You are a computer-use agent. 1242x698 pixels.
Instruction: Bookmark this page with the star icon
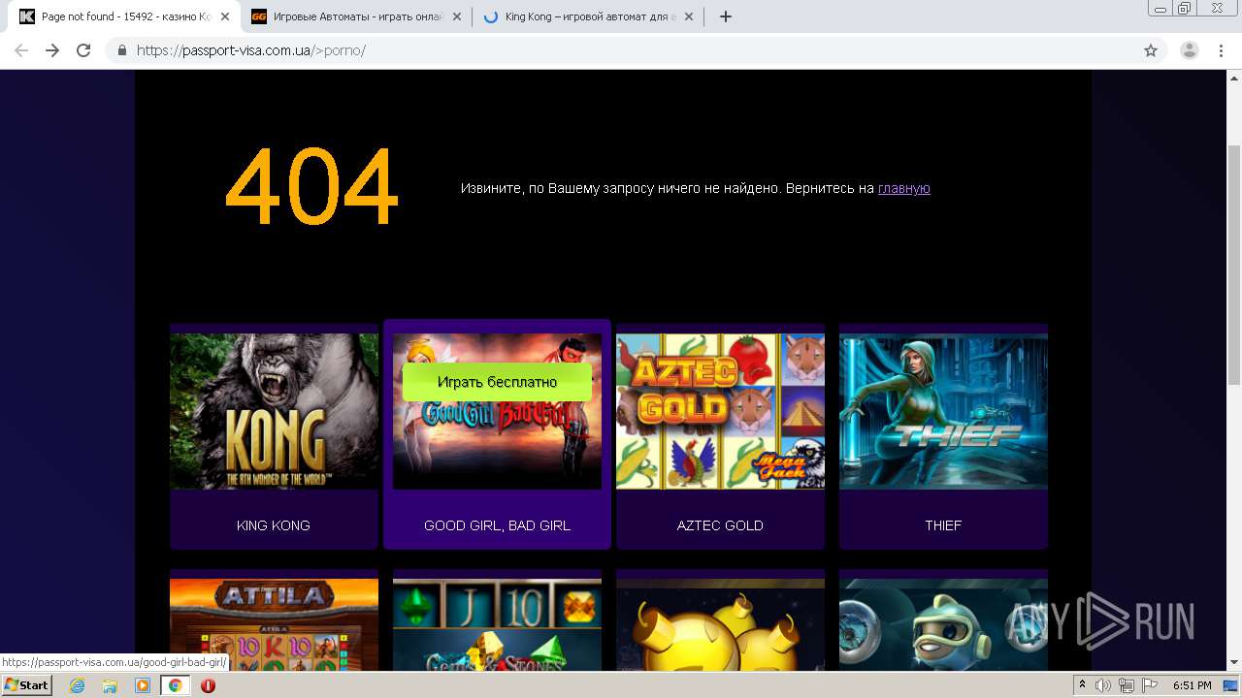pyautogui.click(x=1151, y=50)
